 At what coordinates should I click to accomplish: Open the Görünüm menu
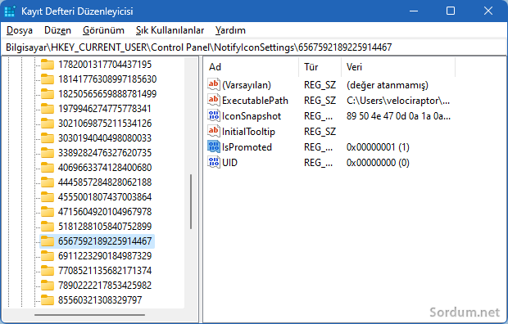point(103,30)
